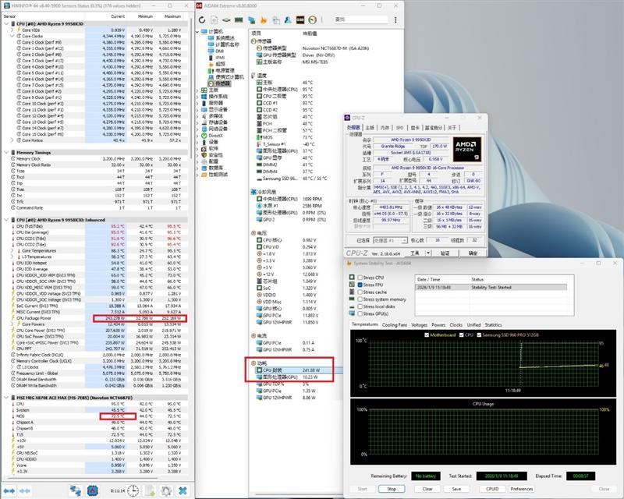Click the Preferences button

[x=522, y=489]
